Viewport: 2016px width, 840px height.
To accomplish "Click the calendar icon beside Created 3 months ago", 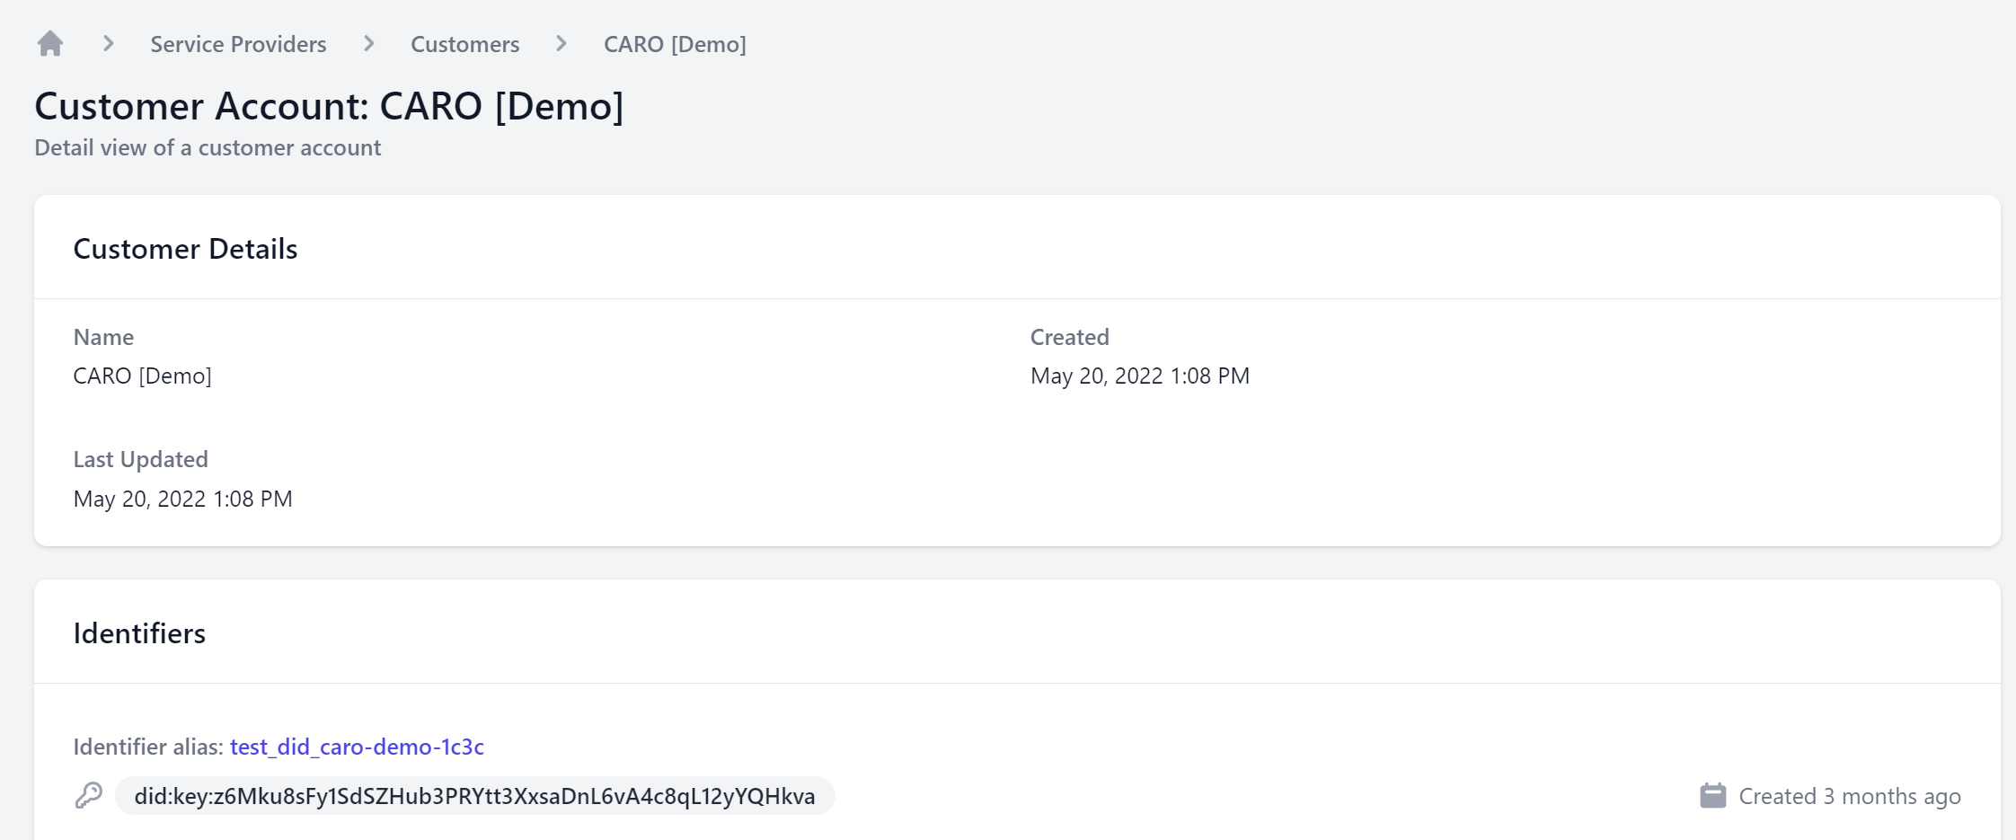I will (1714, 795).
